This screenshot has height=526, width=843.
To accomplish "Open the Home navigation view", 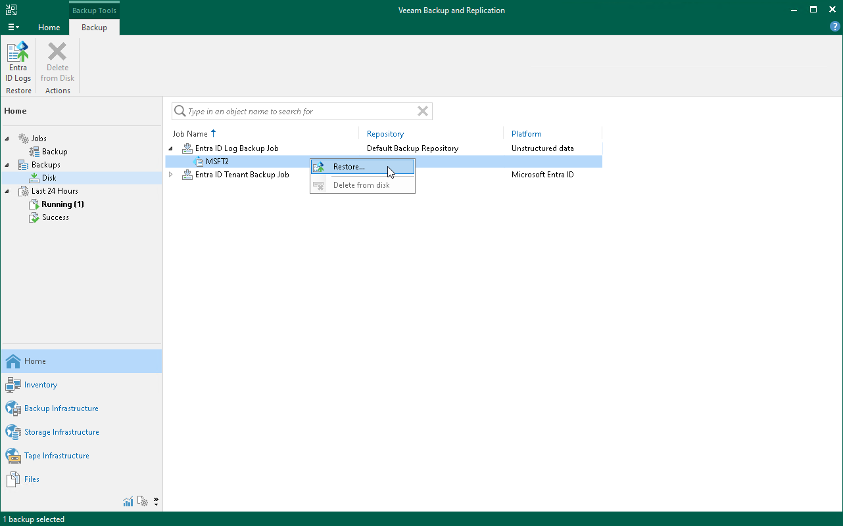I will click(x=81, y=361).
